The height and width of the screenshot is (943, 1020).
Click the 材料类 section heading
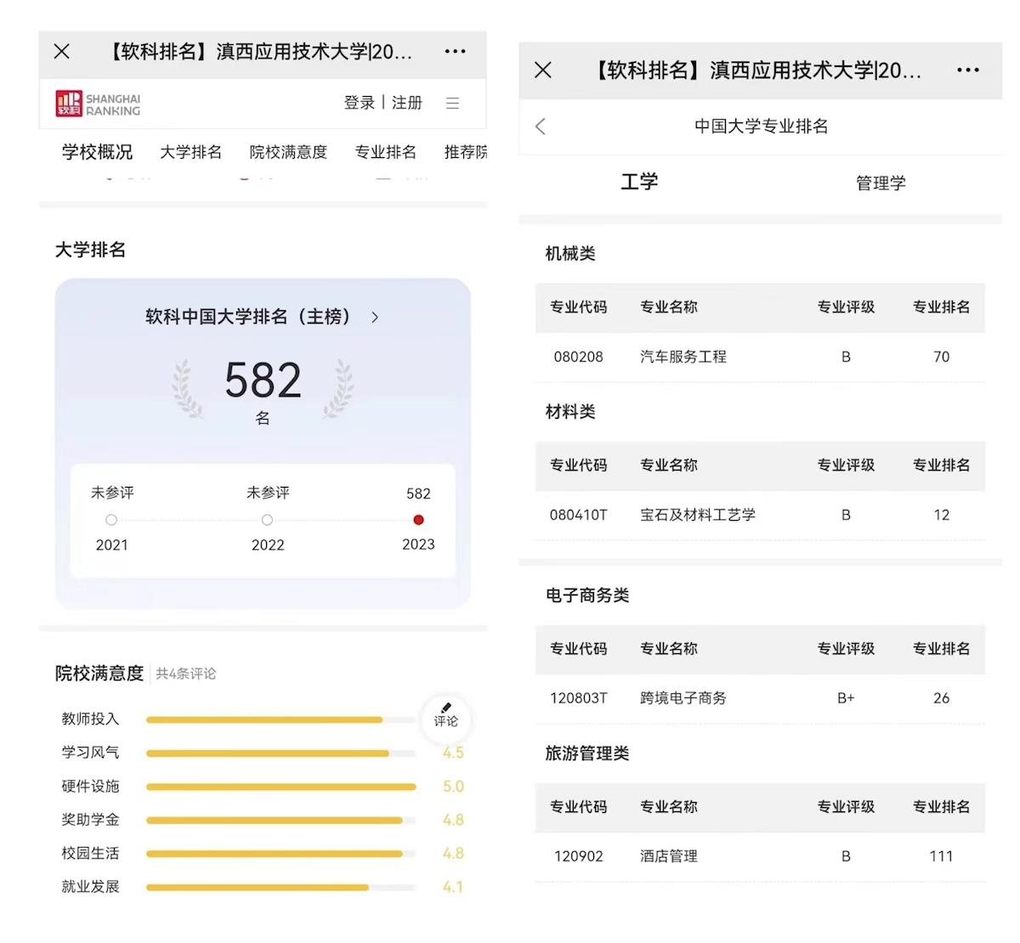coord(570,412)
